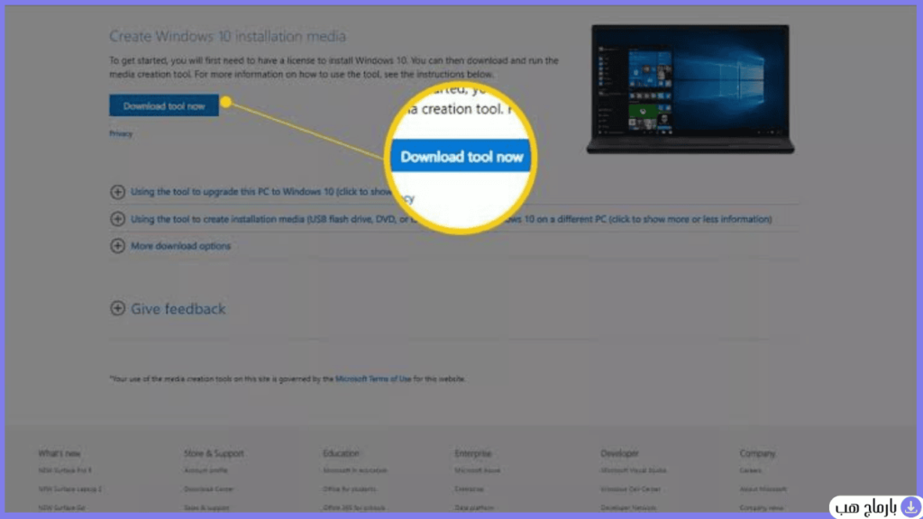Image resolution: width=923 pixels, height=519 pixels.
Task: Visit the Download Center footer link
Action: [208, 489]
